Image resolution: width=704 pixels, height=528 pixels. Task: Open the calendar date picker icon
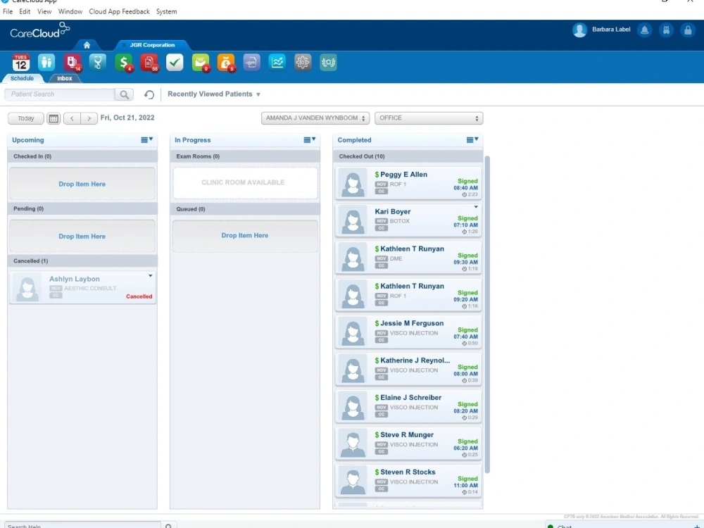click(54, 118)
